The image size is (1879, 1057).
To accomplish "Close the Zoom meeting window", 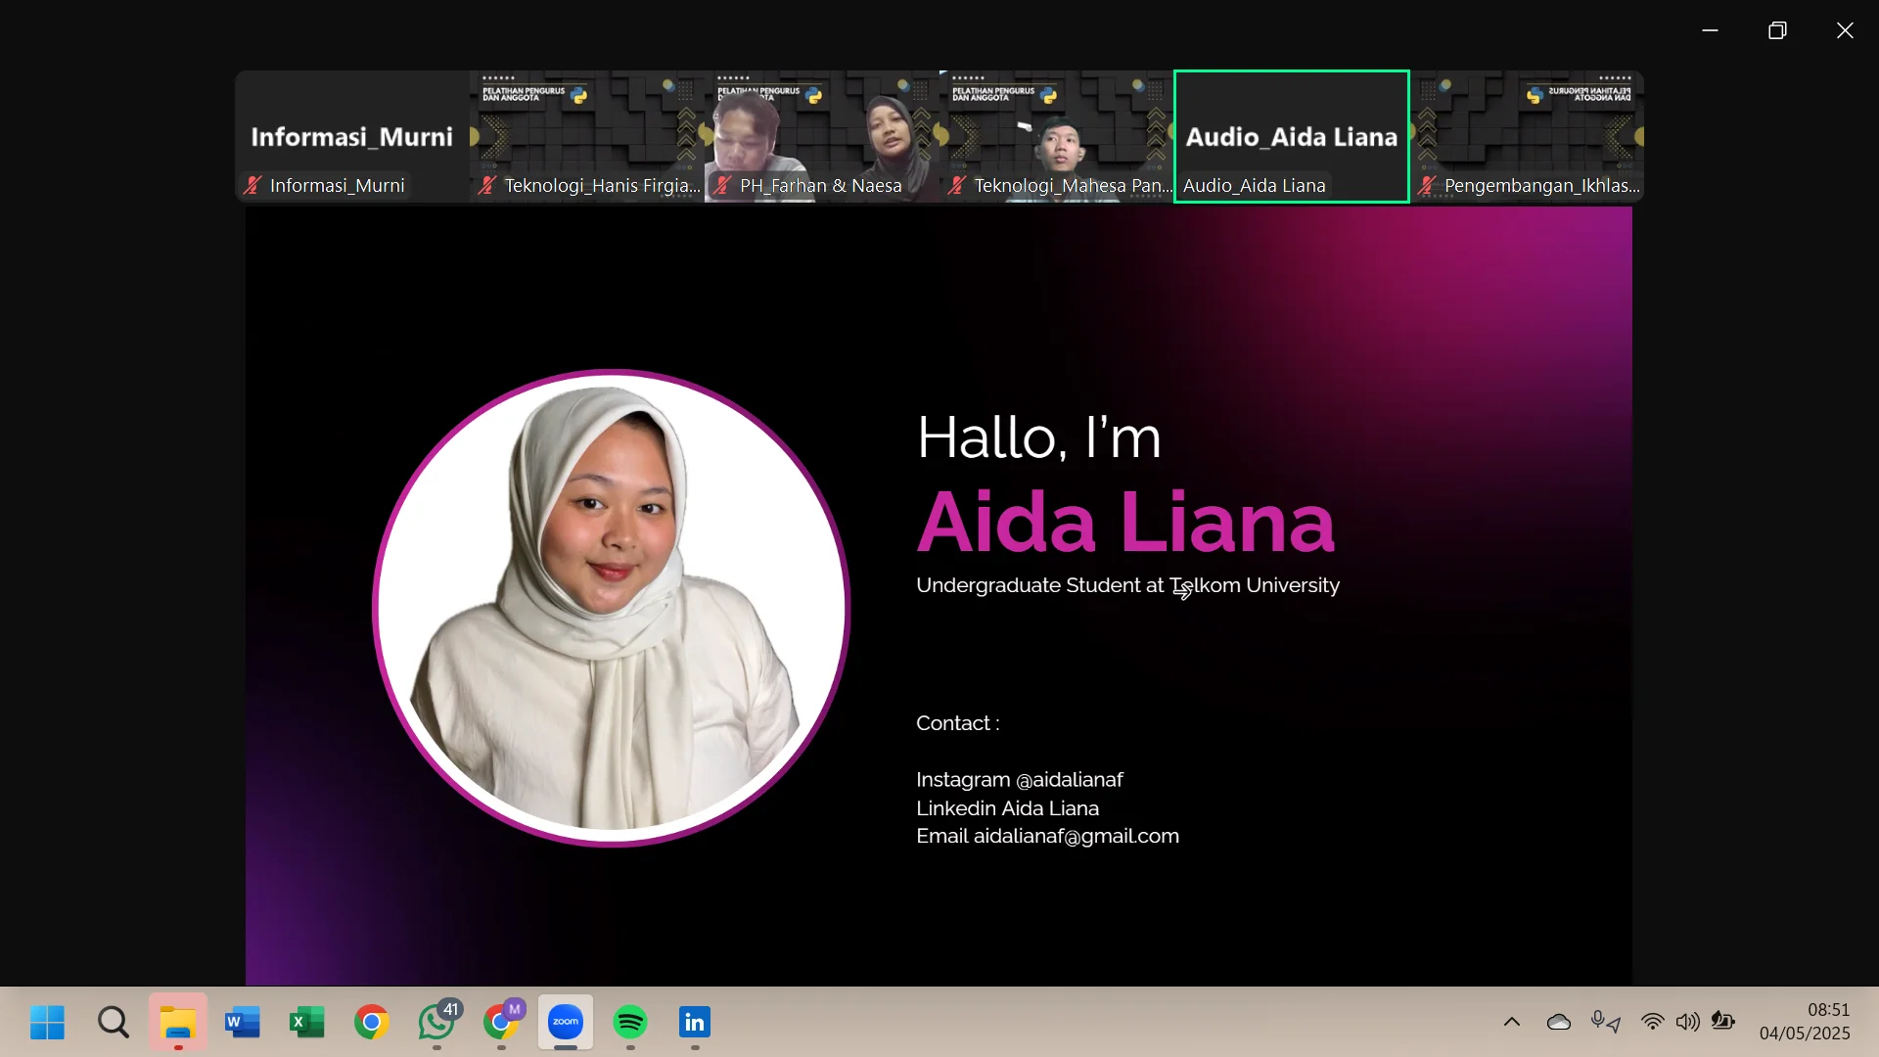I will (x=1845, y=30).
